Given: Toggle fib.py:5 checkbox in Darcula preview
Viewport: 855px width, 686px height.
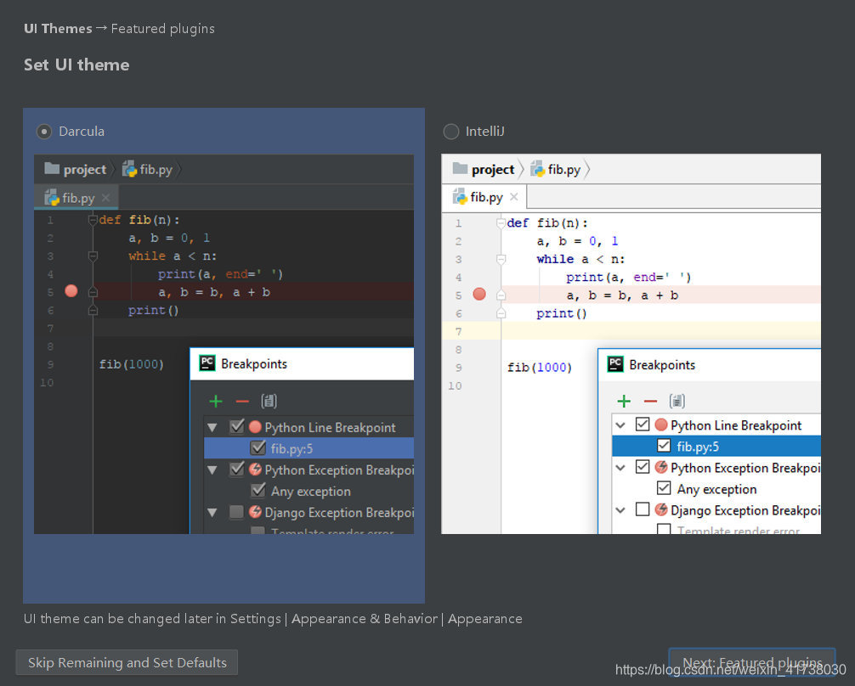Looking at the screenshot, I should point(258,448).
